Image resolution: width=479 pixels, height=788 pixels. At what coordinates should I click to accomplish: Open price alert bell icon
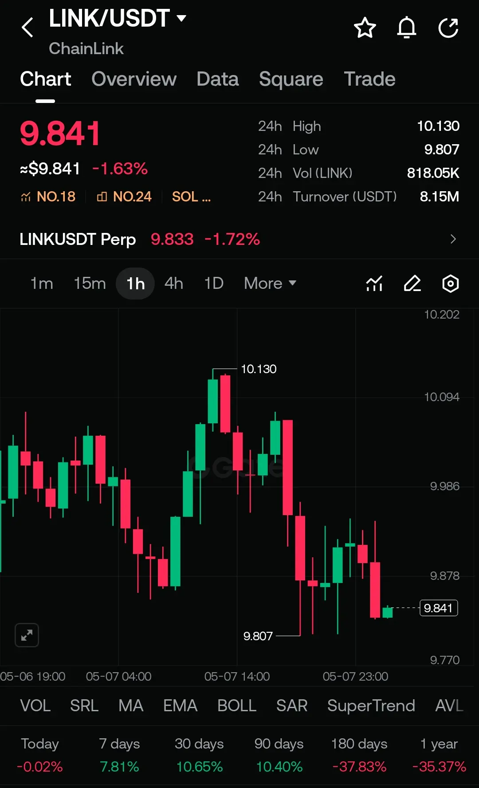tap(406, 28)
